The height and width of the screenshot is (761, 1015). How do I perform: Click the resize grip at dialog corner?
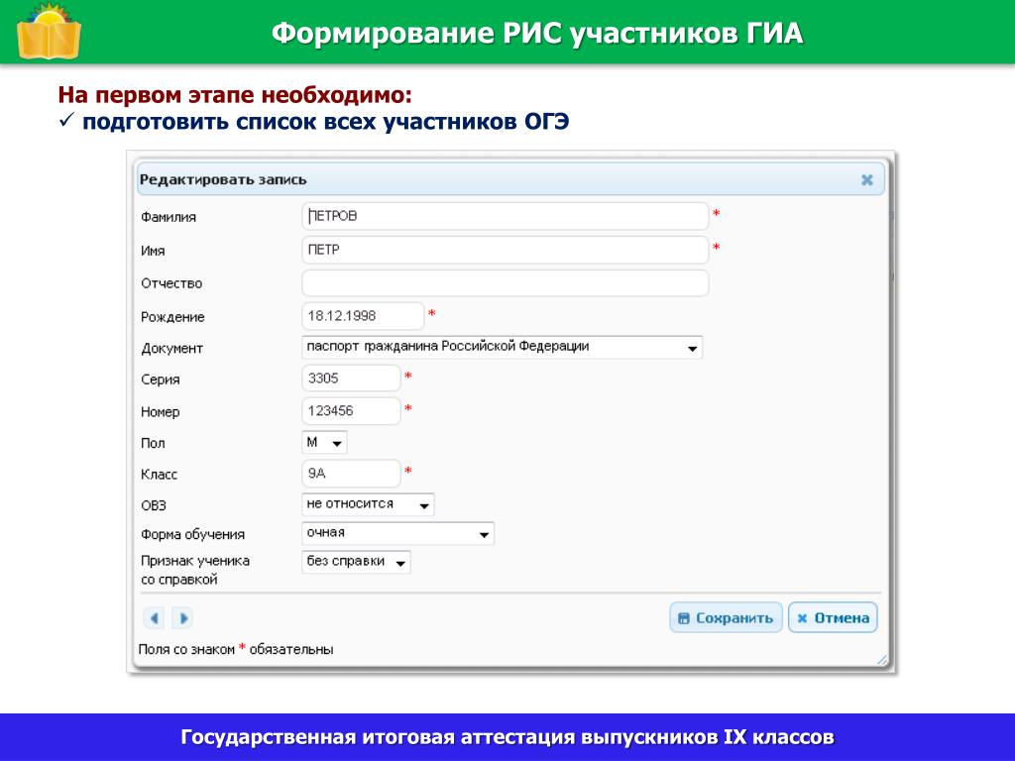881,659
